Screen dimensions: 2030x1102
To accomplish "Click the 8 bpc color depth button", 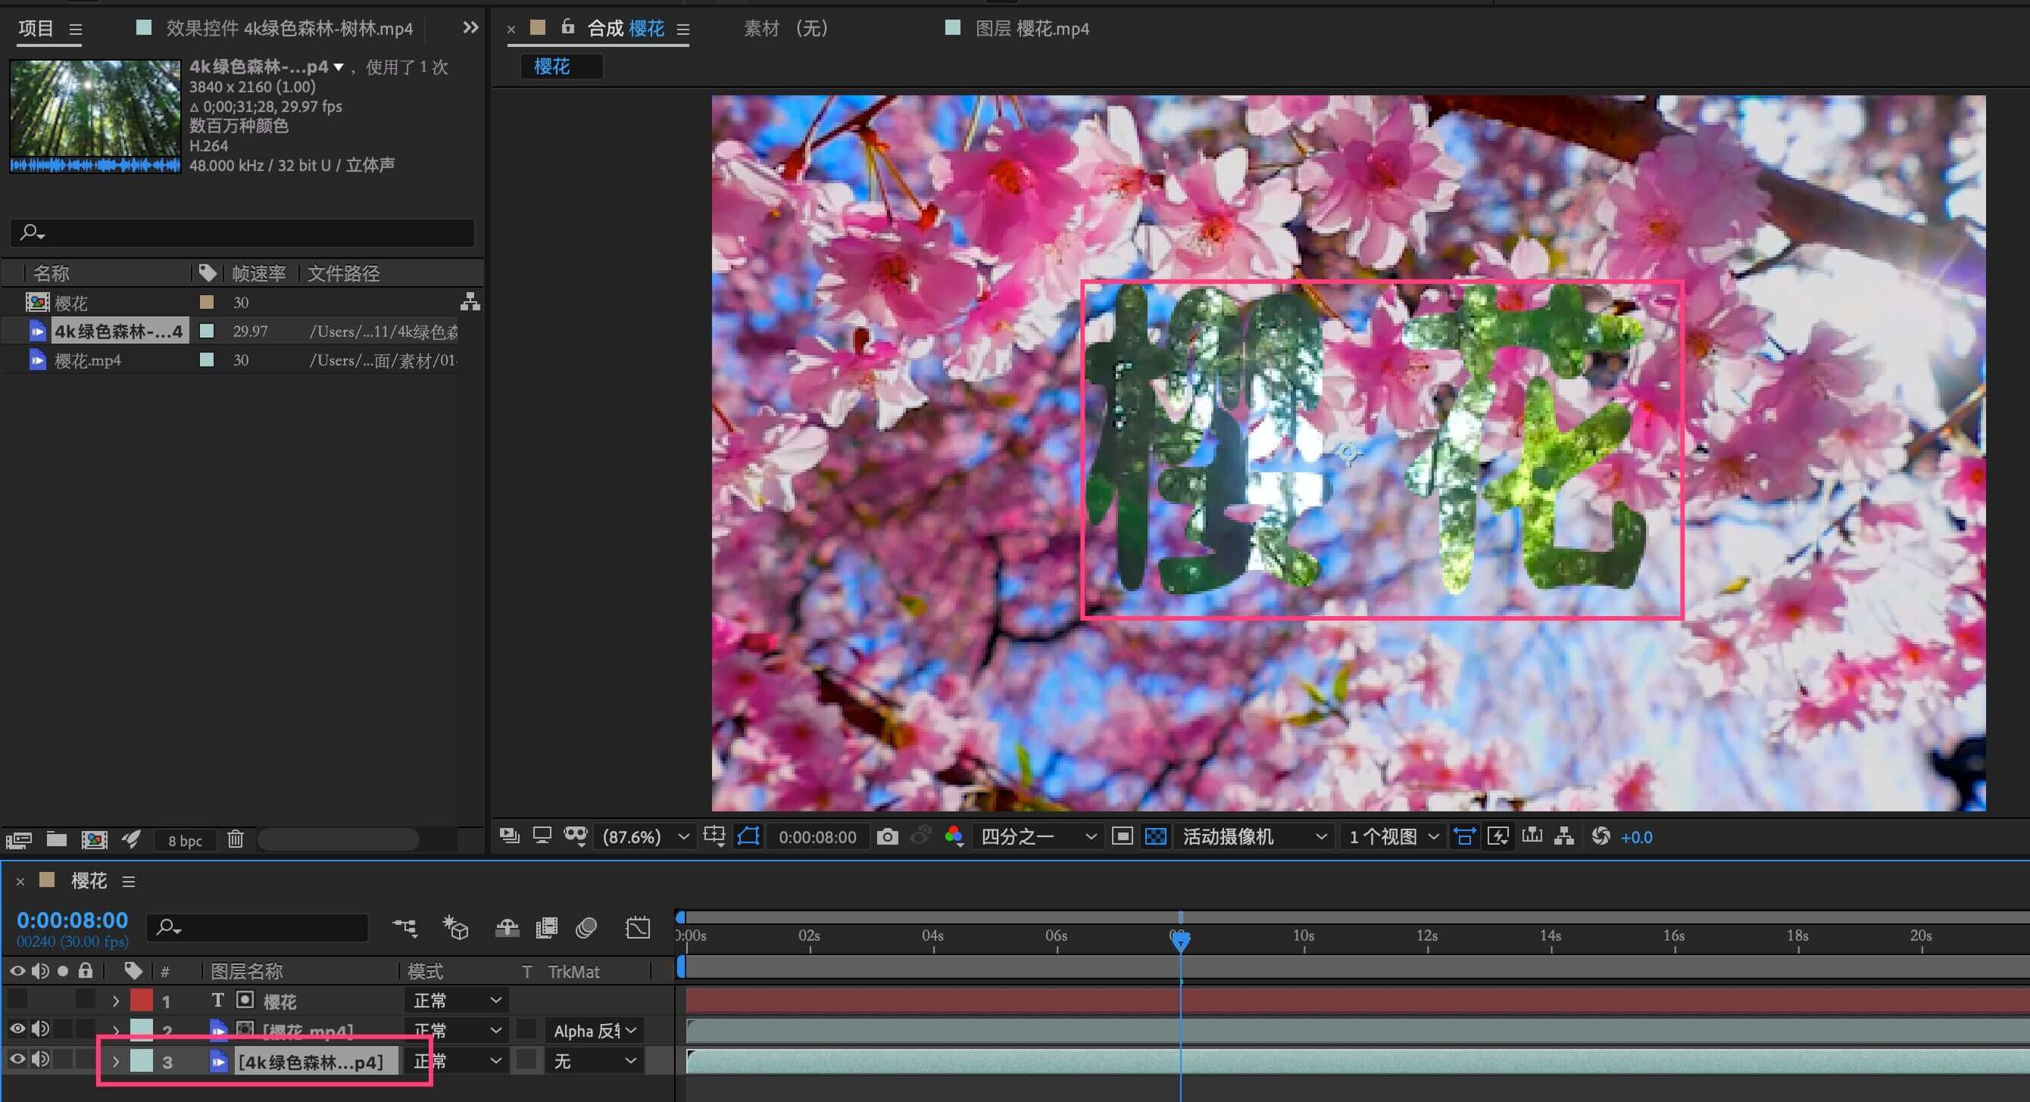I will click(x=184, y=840).
